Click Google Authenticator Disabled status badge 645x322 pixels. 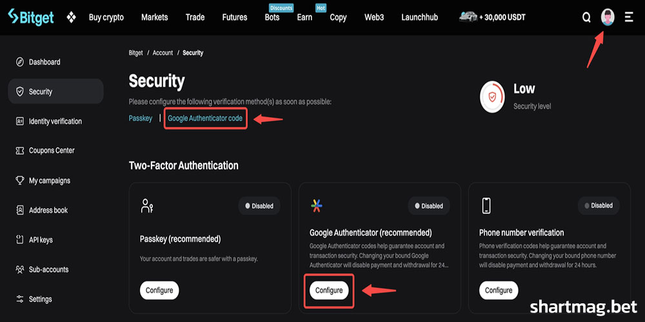pos(429,206)
